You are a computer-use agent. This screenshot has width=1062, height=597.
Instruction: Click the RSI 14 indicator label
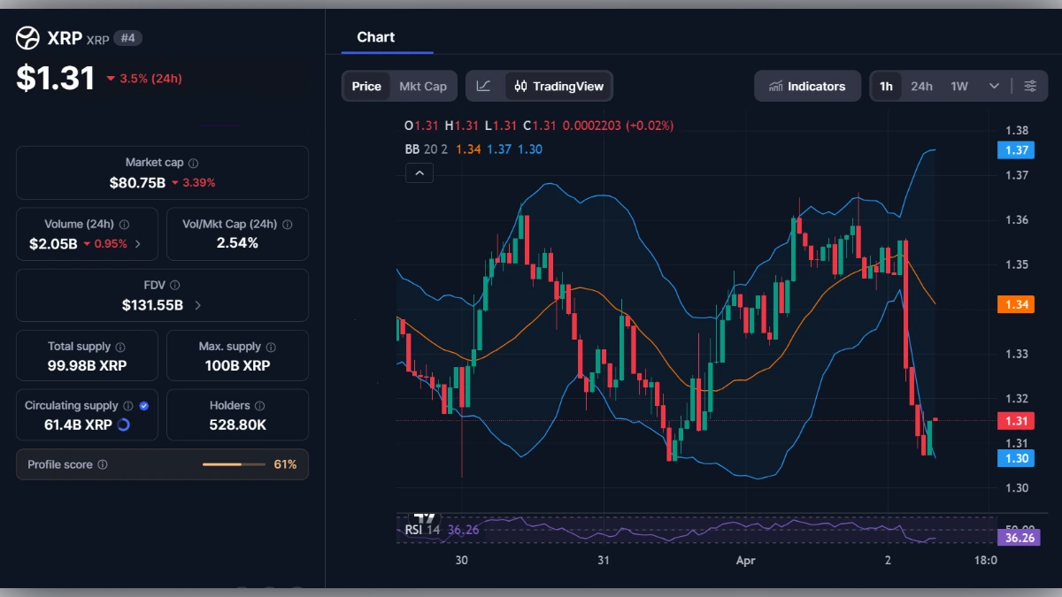click(423, 528)
